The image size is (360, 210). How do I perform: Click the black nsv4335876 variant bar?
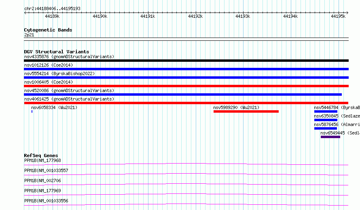(x=186, y=61)
